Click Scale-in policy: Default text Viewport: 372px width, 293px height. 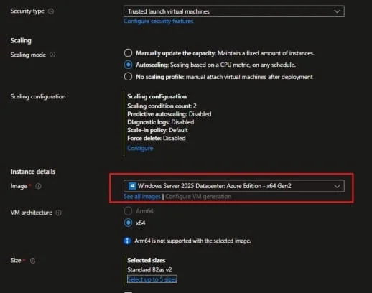click(157, 130)
